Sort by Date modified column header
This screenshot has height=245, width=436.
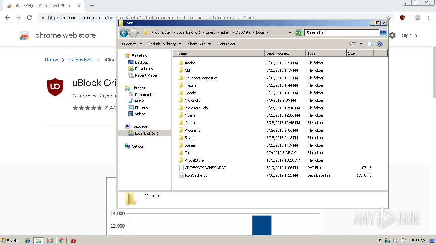point(285,53)
